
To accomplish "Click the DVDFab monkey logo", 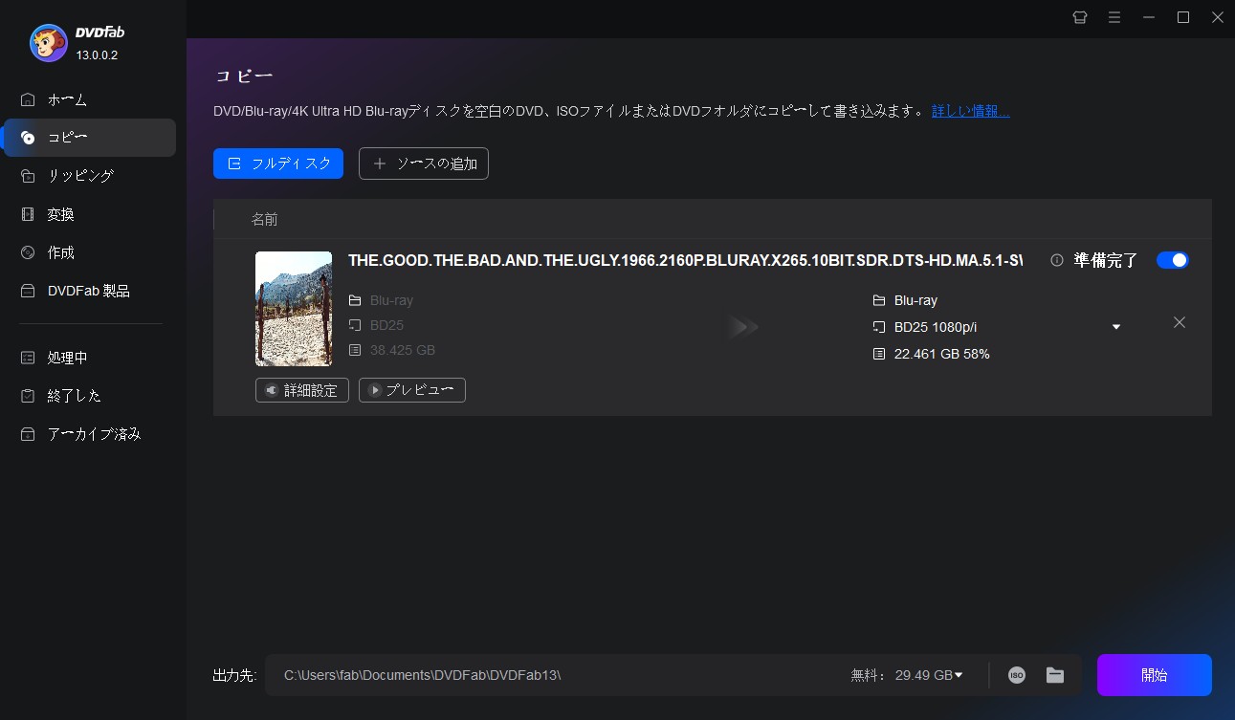I will coord(48,42).
